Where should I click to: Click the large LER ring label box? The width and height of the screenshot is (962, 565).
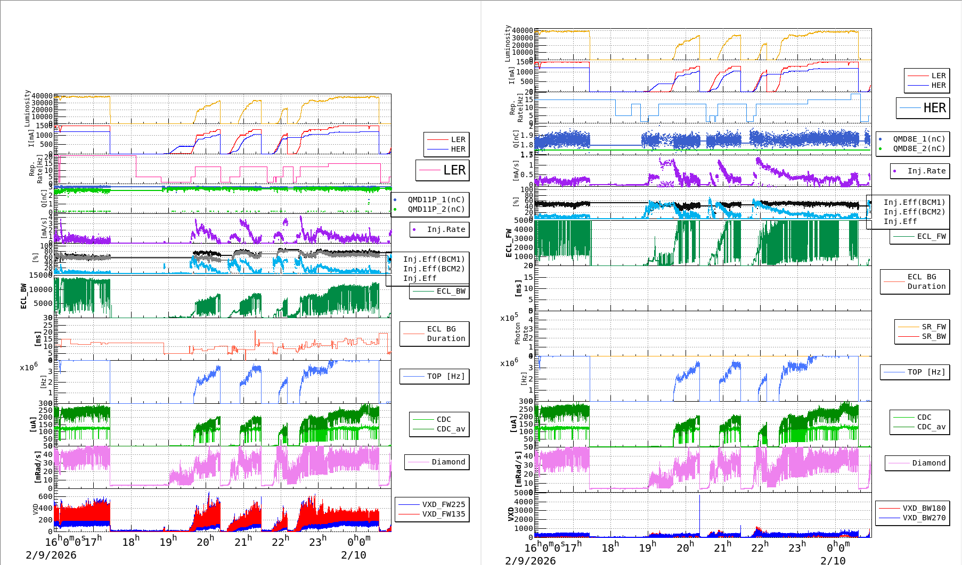[443, 170]
